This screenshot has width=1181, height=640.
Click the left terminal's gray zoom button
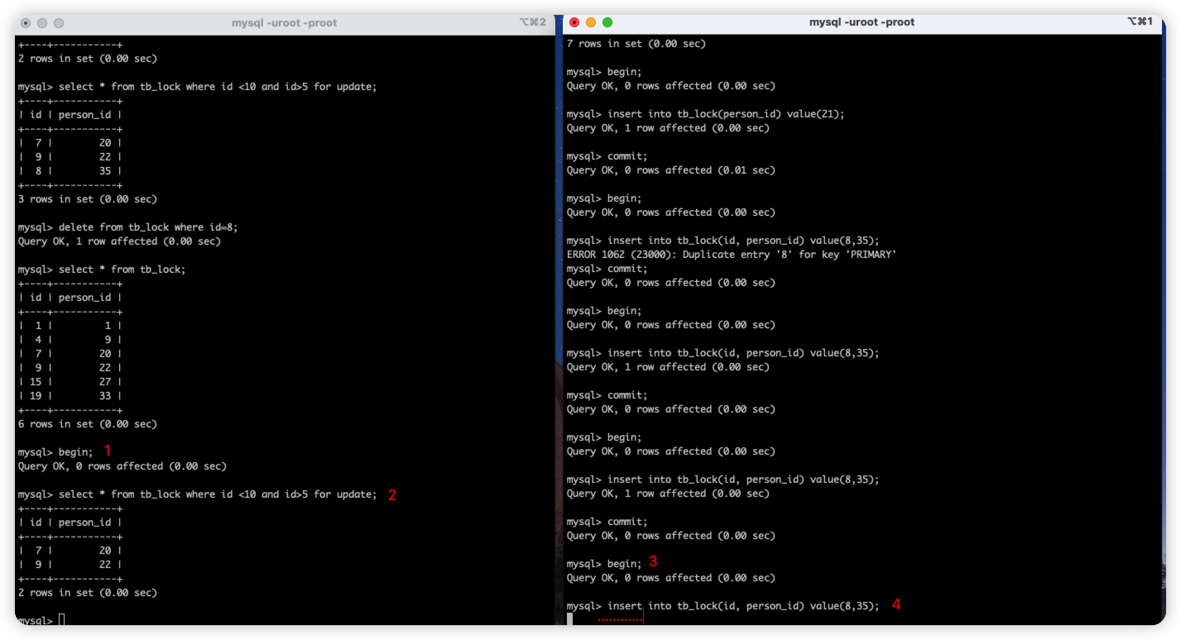pyautogui.click(x=59, y=23)
